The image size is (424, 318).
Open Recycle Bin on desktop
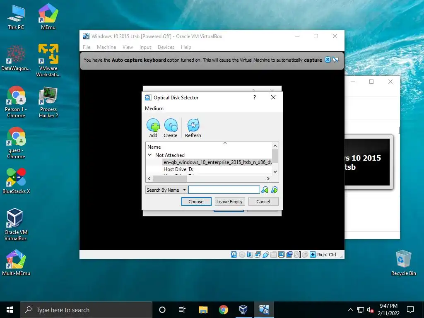pyautogui.click(x=403, y=263)
